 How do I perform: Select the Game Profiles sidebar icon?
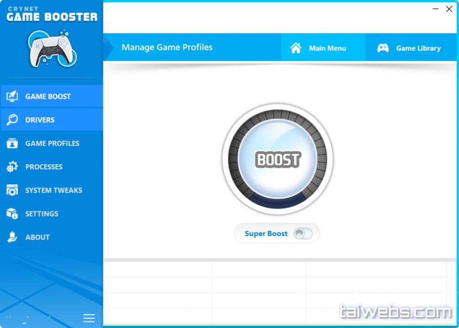pyautogui.click(x=12, y=144)
